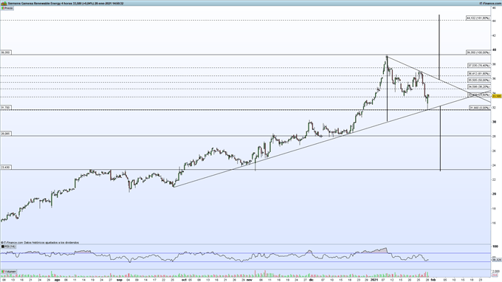Click the yellow current price tag 33,580
502x282 pixels.
coord(497,96)
